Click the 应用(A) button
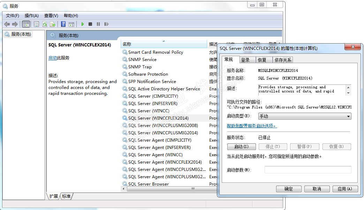The image size is (364, 210). (345, 189)
